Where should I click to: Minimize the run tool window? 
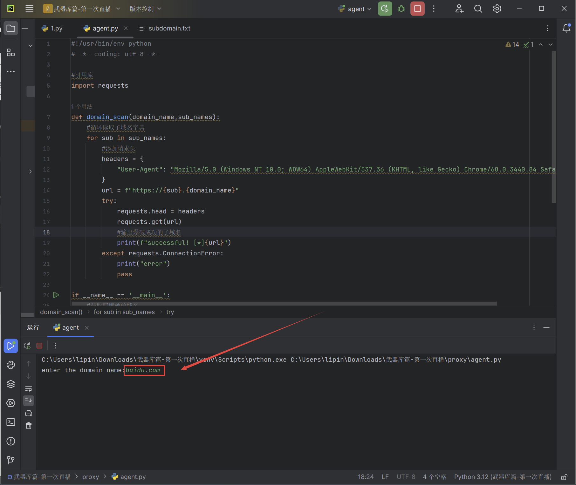point(546,327)
